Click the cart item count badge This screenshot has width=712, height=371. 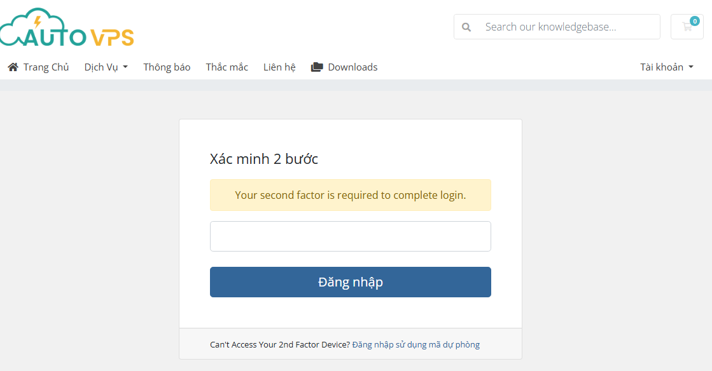click(694, 21)
